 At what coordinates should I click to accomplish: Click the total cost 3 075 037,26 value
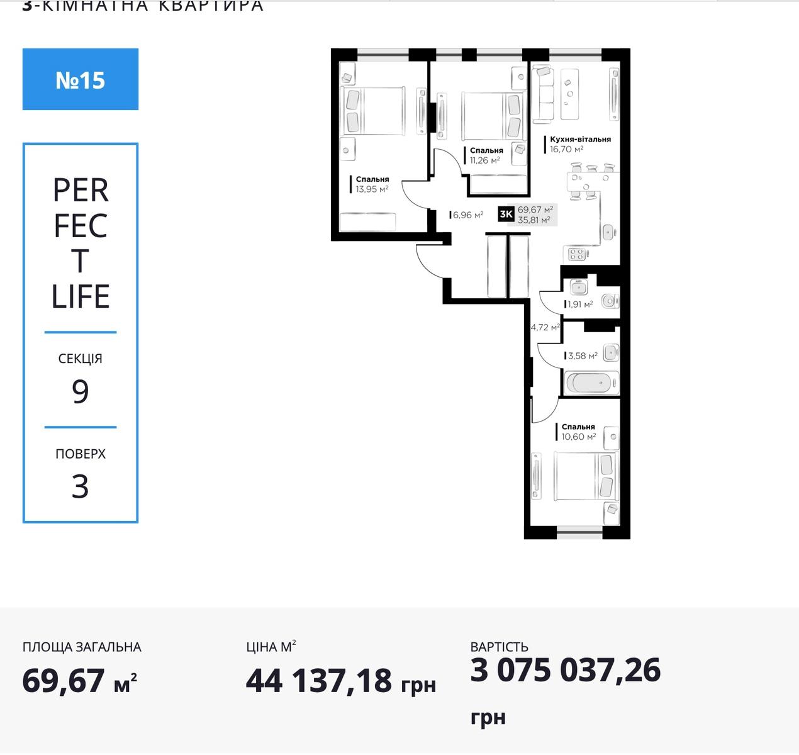coord(566,669)
